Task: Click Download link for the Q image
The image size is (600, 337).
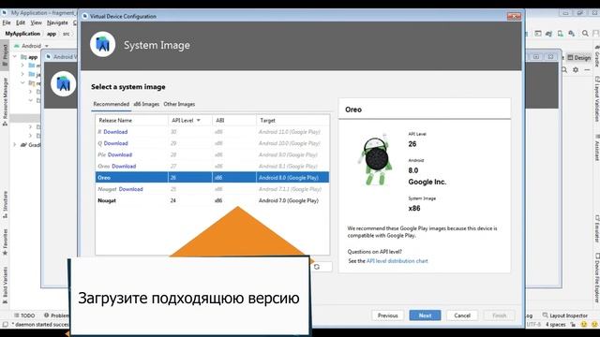Action: (115, 143)
